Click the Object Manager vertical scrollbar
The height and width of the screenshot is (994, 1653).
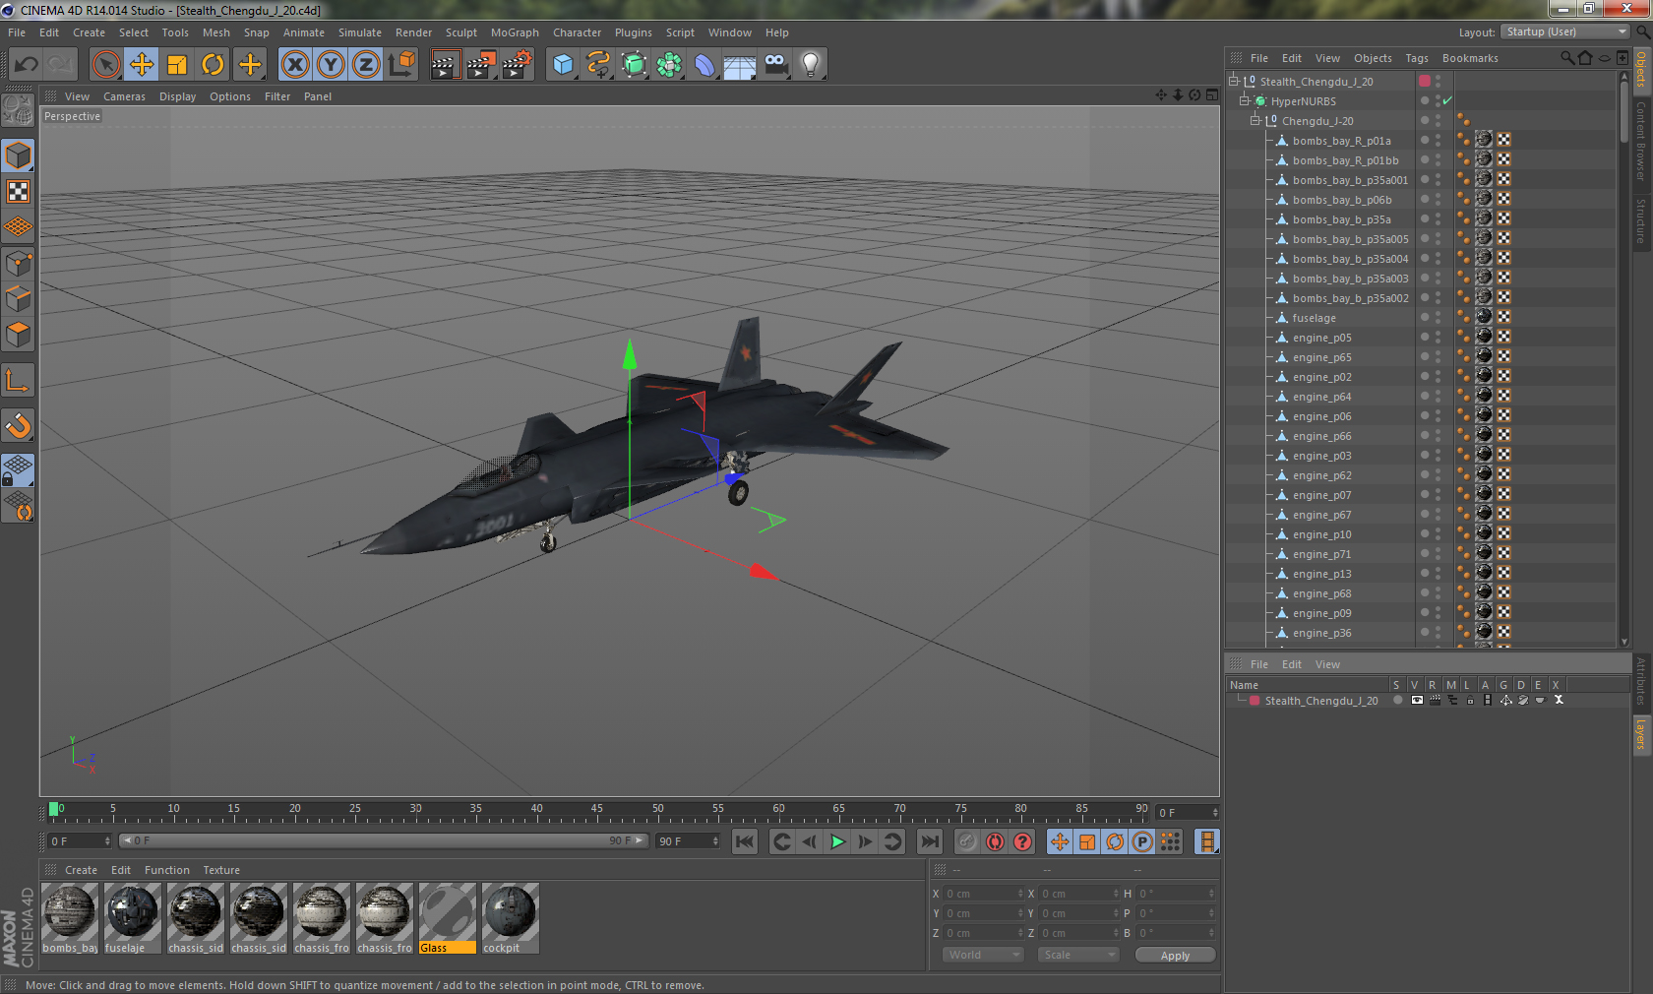point(1623,113)
